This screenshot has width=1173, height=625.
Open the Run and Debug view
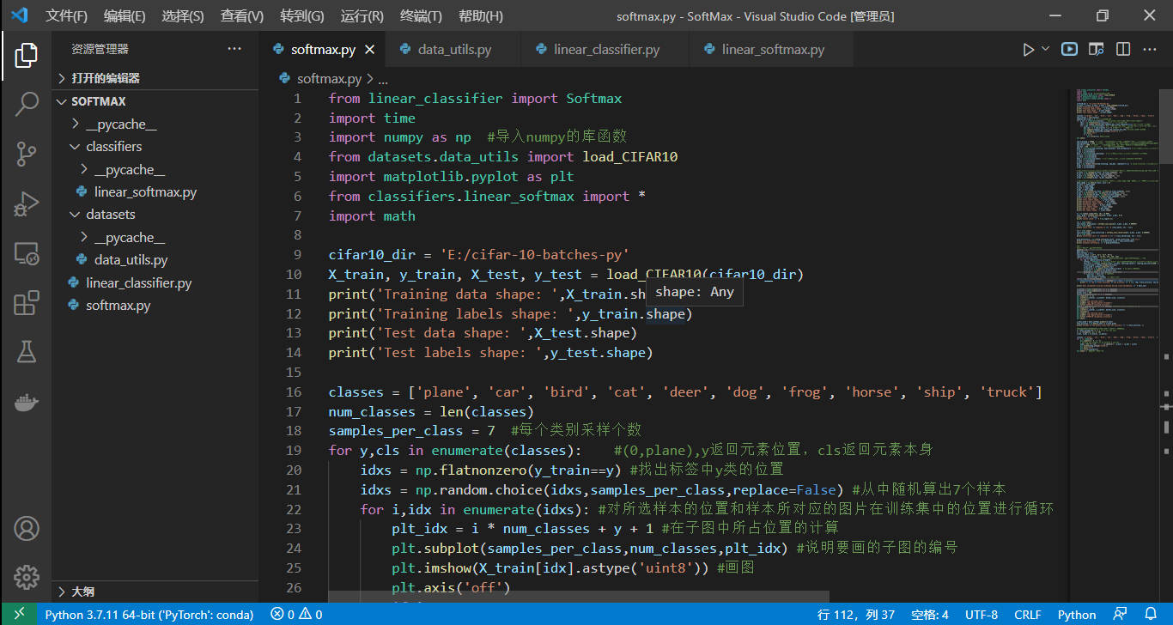click(x=26, y=204)
